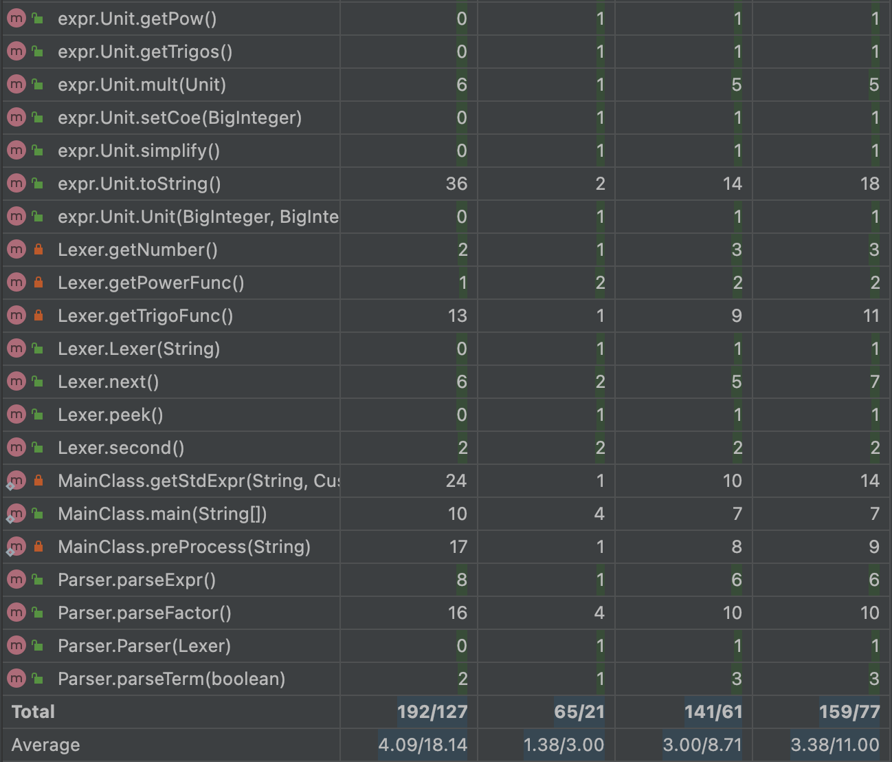Click the Average row label

[45, 745]
